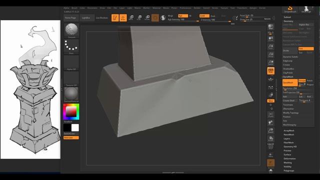Open the material sphere selector
320x180 pixels.
[71, 94]
